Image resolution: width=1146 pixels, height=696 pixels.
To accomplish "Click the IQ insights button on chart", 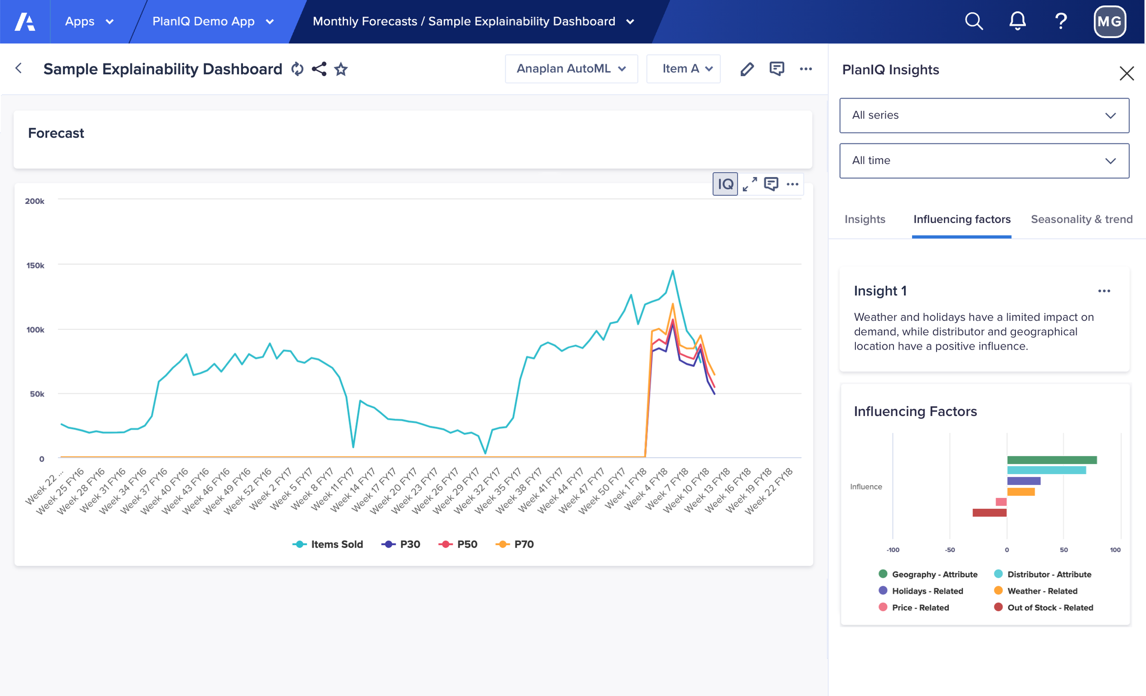I will (x=725, y=184).
